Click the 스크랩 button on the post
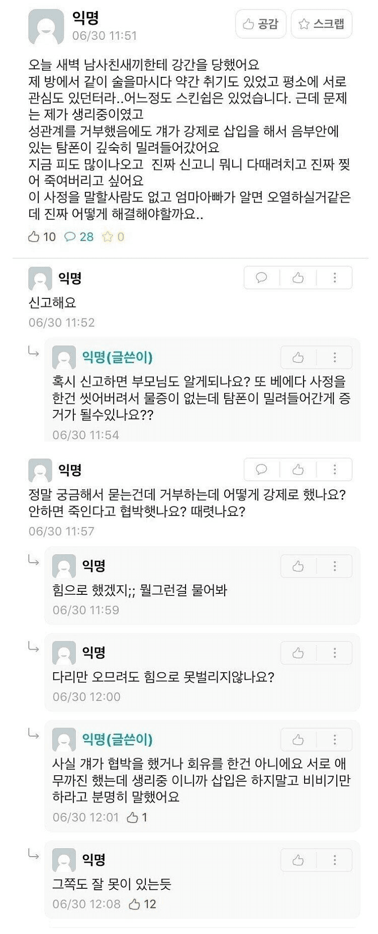378x934 pixels. pyautogui.click(x=321, y=24)
